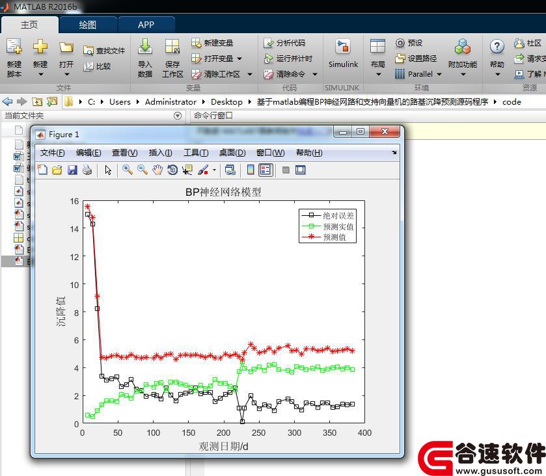Open Figure 1 查看(V) menu
This screenshot has width=546, height=476.
[125, 153]
